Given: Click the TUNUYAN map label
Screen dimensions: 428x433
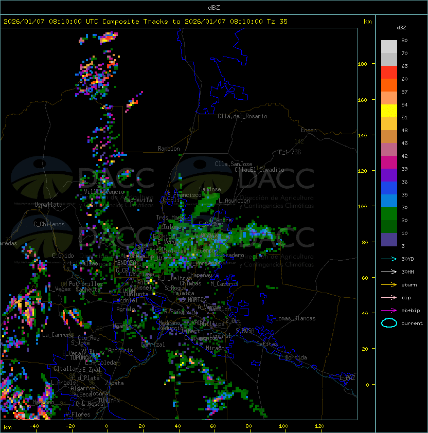Looking at the screenshot, I should (x=109, y=401).
